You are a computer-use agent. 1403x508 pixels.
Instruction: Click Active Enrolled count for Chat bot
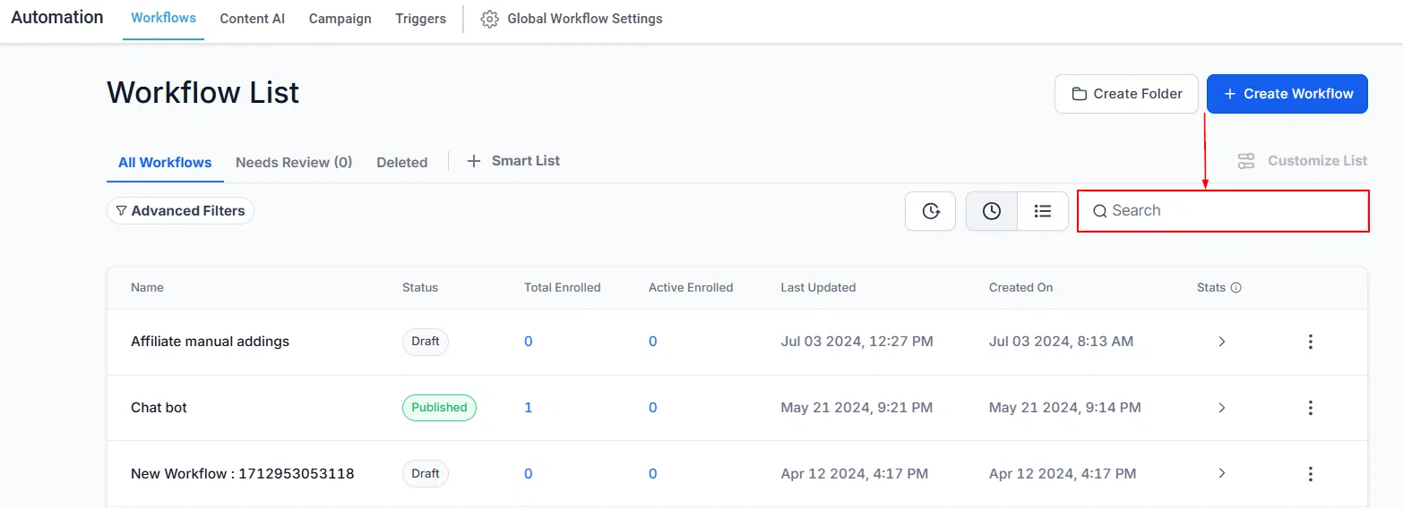click(x=652, y=408)
